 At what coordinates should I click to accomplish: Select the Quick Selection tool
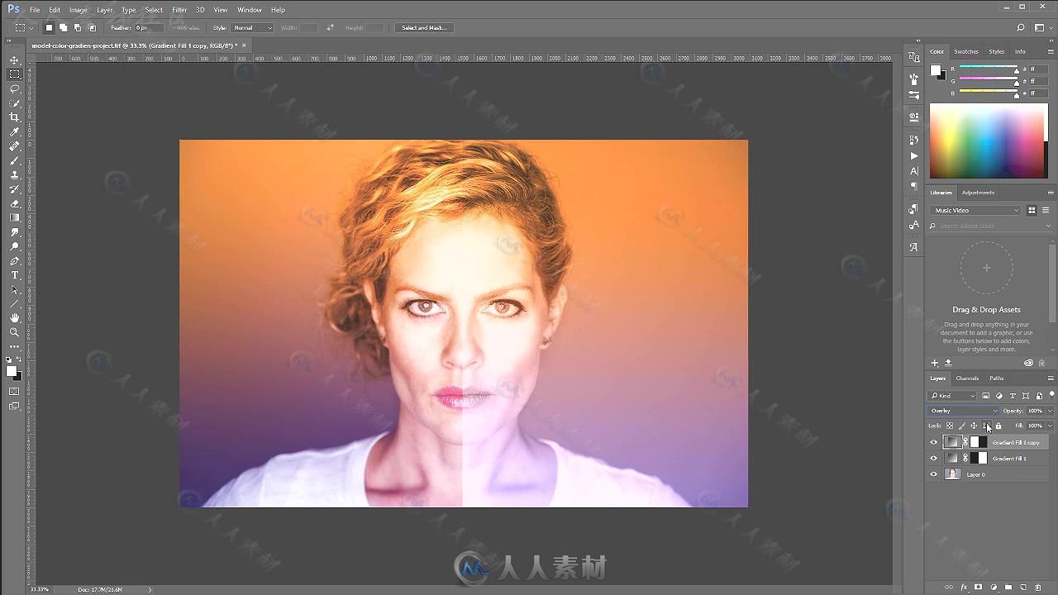tap(15, 103)
